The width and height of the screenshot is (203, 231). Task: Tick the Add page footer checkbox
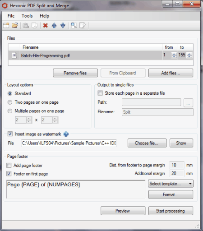[x=9, y=166]
